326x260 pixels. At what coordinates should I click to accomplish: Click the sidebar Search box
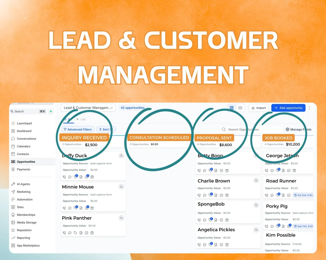click(x=28, y=111)
